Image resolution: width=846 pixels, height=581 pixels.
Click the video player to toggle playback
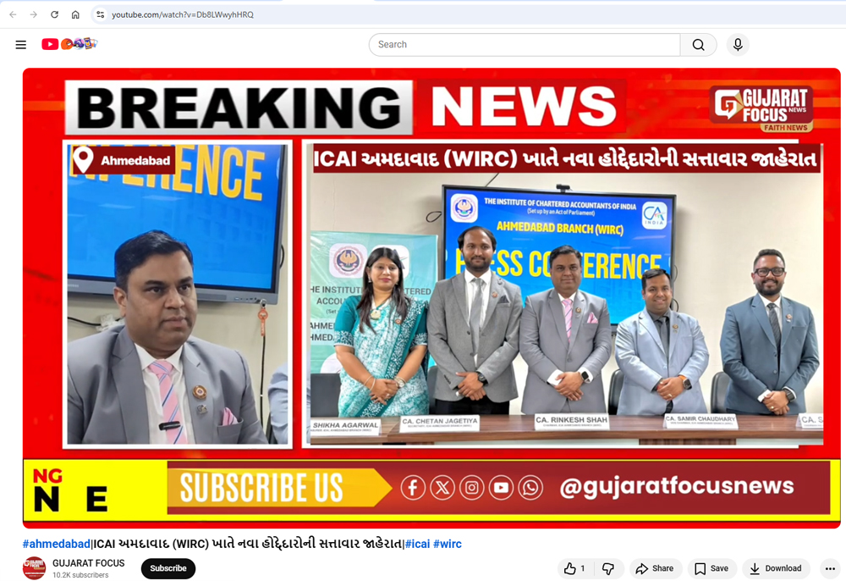[431, 296]
